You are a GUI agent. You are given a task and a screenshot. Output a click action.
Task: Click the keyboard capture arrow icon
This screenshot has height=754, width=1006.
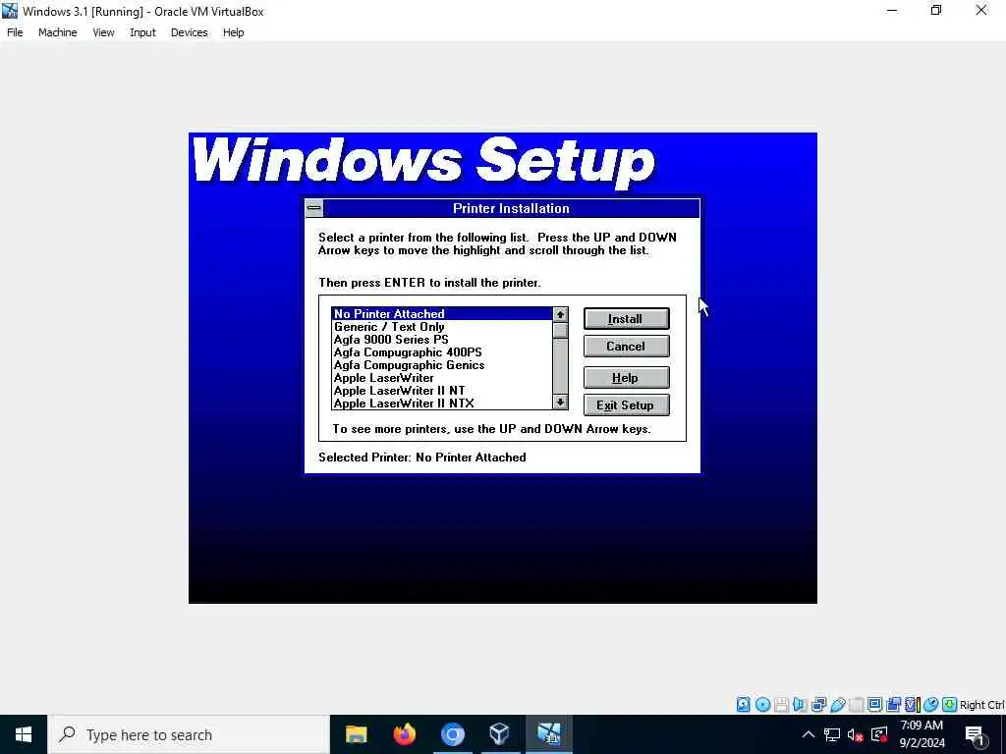coord(950,705)
